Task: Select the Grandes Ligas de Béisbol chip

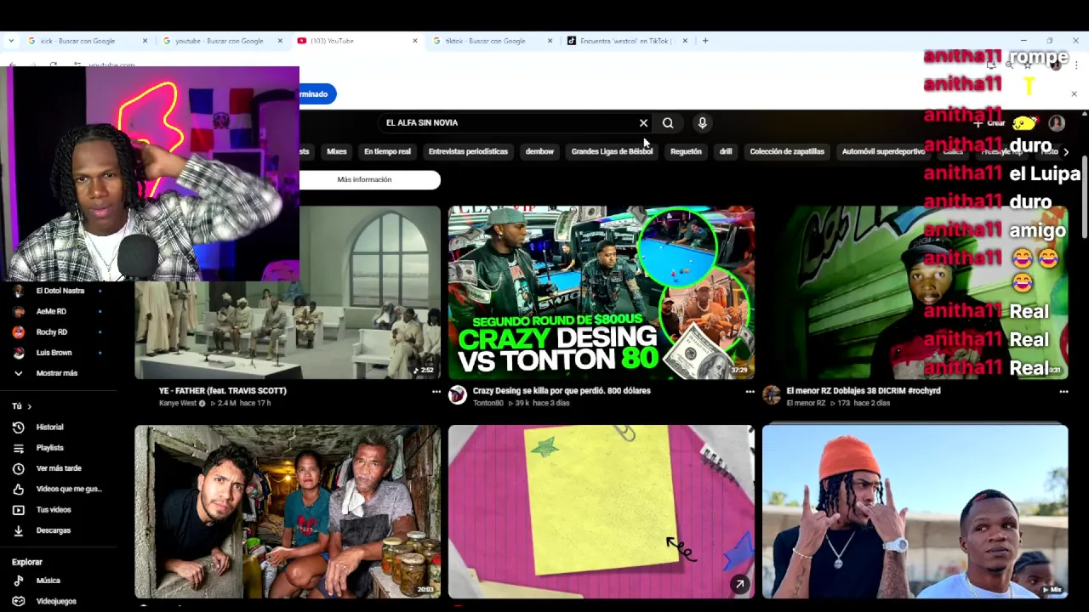Action: coord(612,151)
